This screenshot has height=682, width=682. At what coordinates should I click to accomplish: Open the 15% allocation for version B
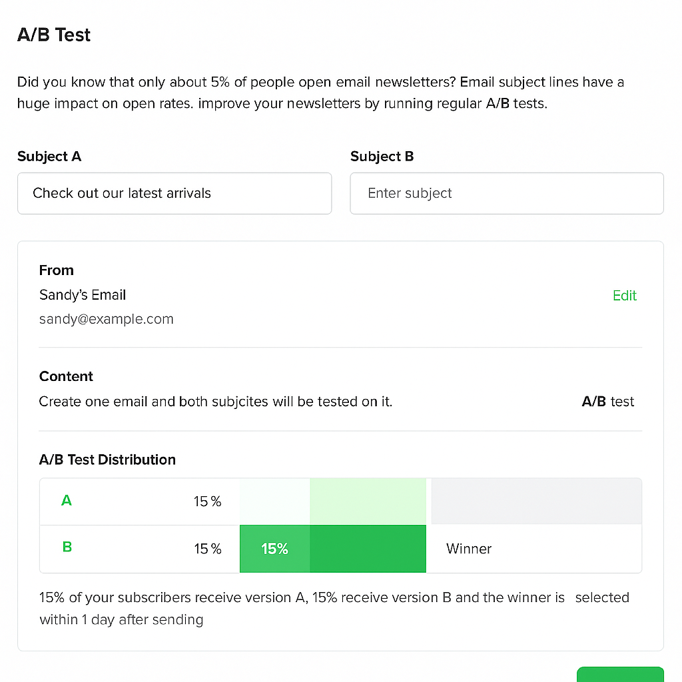click(207, 548)
